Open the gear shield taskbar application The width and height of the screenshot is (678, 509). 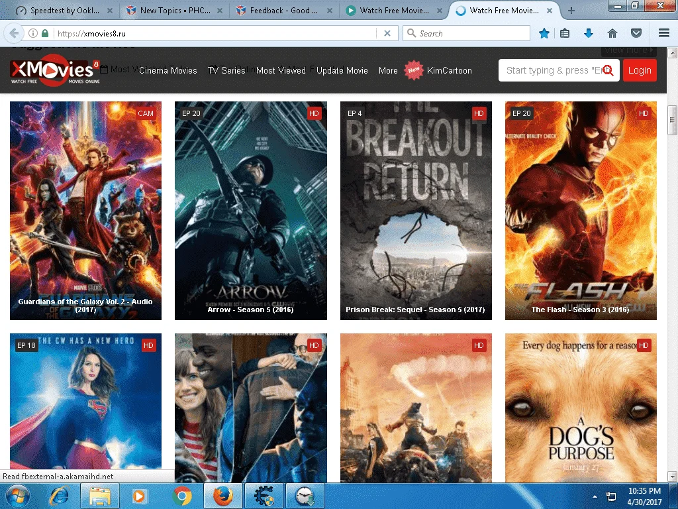(264, 496)
